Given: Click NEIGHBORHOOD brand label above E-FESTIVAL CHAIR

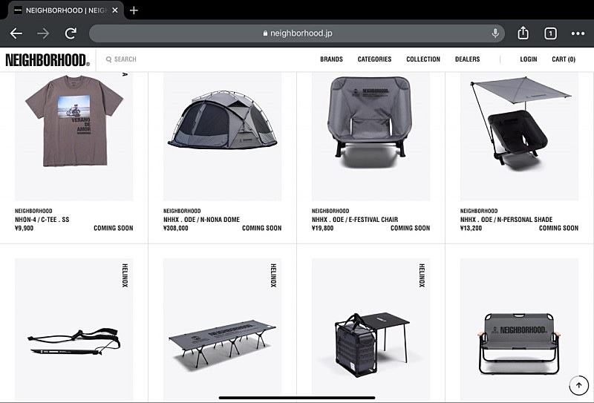Looking at the screenshot, I should (x=330, y=211).
